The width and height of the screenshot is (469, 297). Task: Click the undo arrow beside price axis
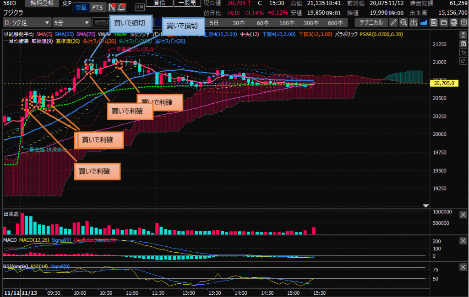[464, 52]
